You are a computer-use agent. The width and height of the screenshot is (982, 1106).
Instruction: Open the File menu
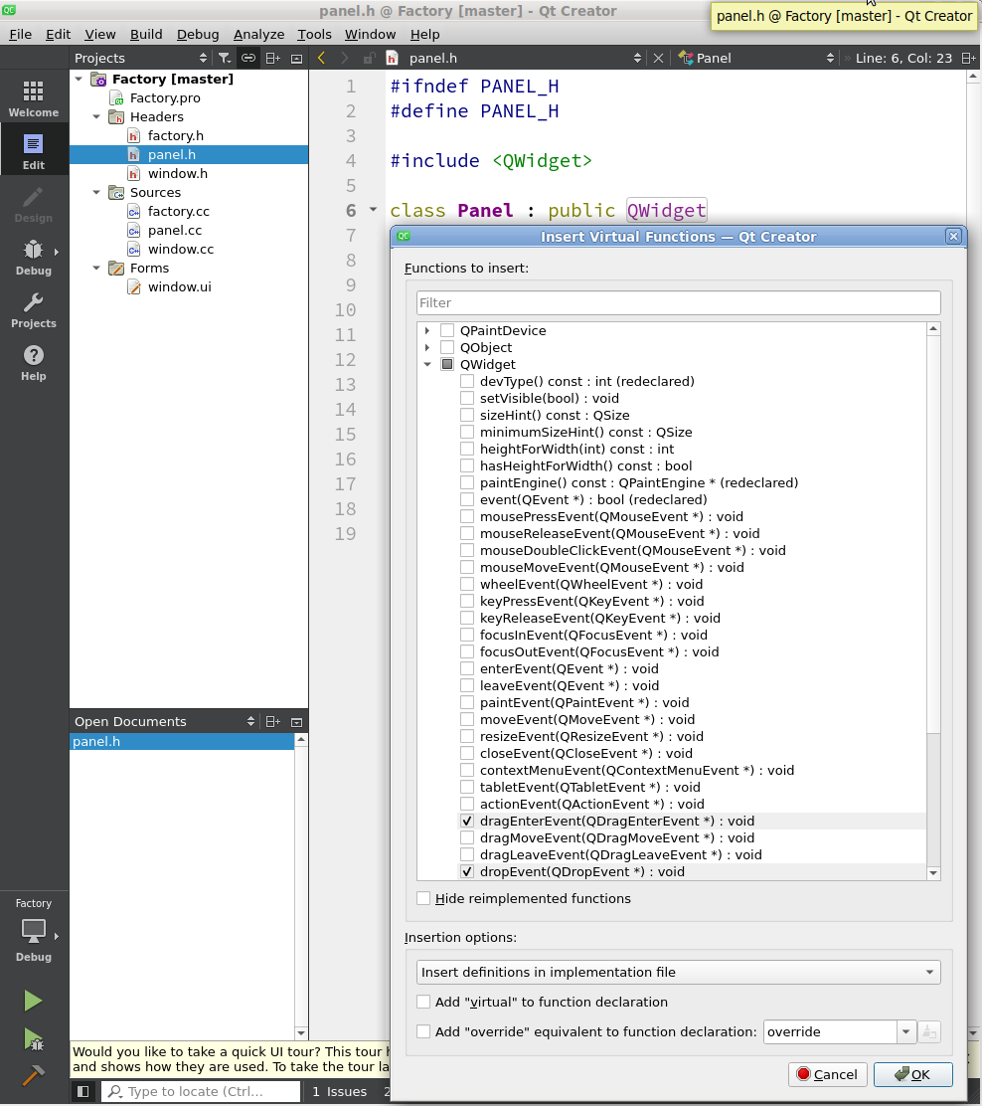[x=20, y=34]
